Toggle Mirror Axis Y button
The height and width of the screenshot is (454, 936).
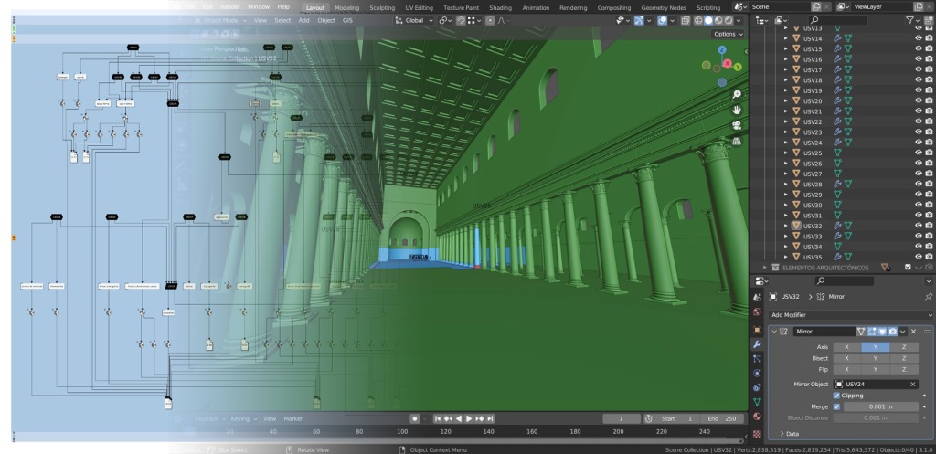click(x=875, y=347)
